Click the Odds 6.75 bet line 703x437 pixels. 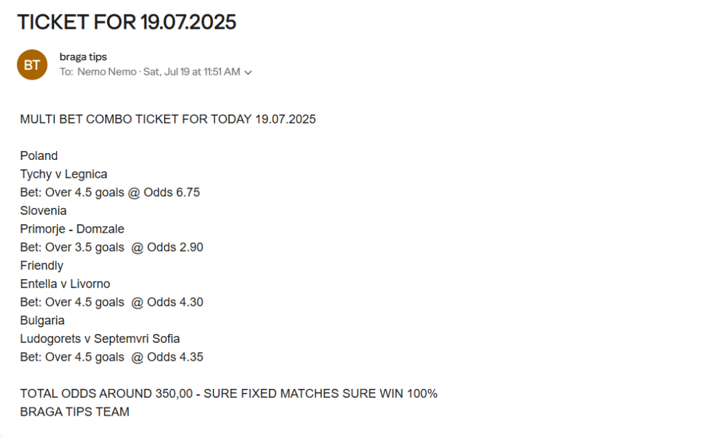110,192
